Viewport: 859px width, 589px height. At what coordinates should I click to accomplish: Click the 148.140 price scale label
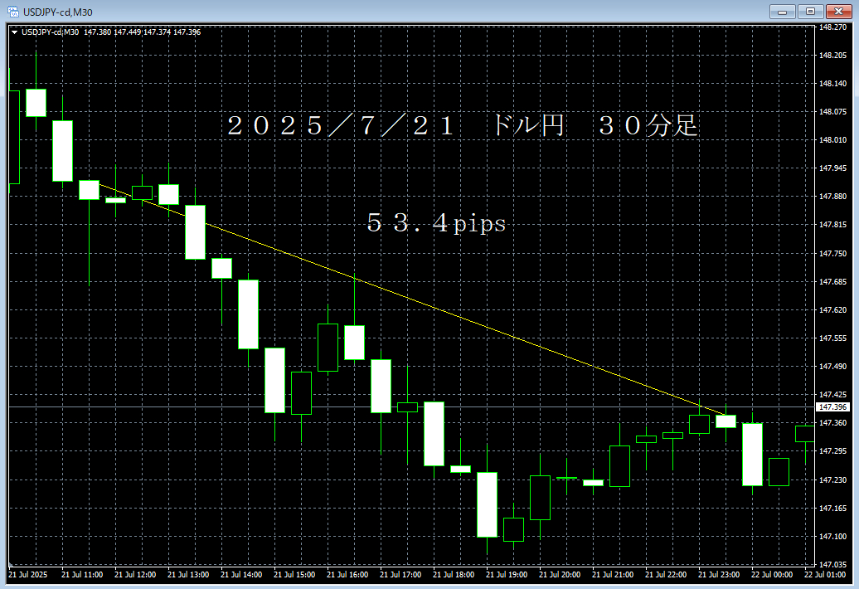click(x=832, y=84)
